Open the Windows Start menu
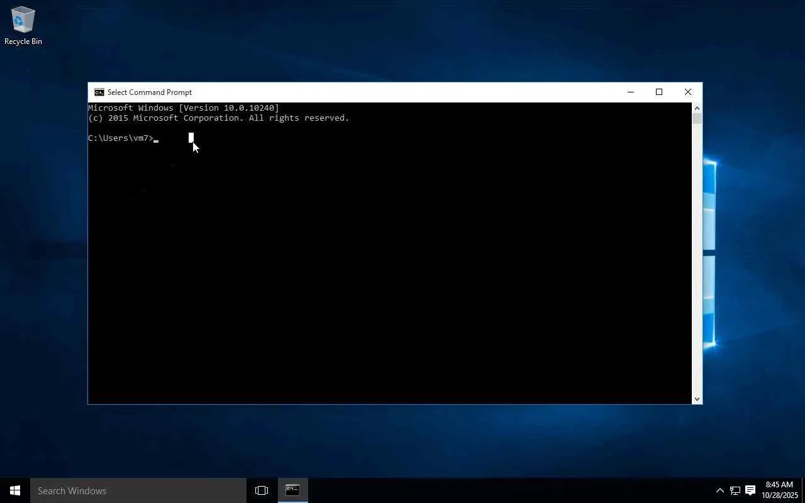 click(x=15, y=490)
